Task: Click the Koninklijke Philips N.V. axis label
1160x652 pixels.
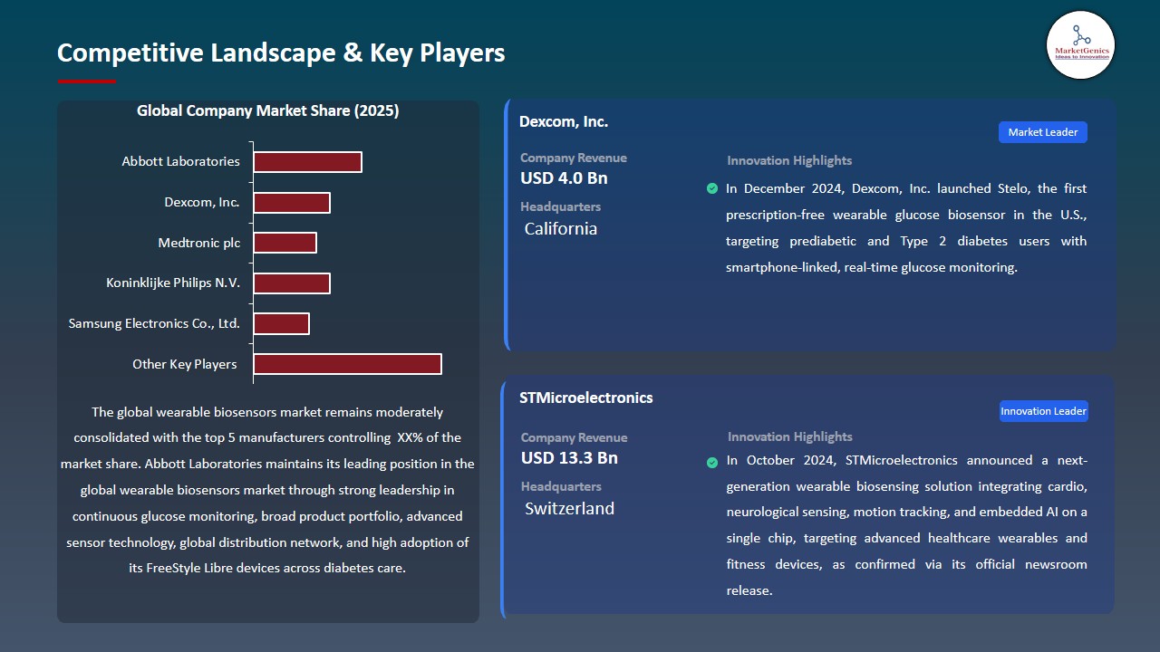Action: tap(173, 283)
